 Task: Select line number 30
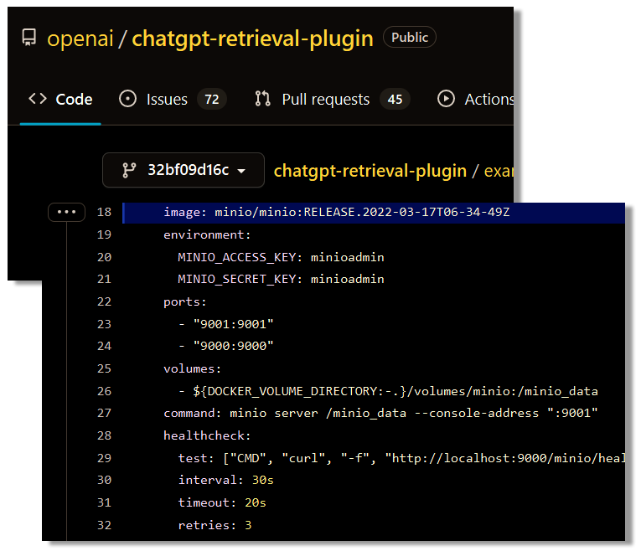point(104,480)
